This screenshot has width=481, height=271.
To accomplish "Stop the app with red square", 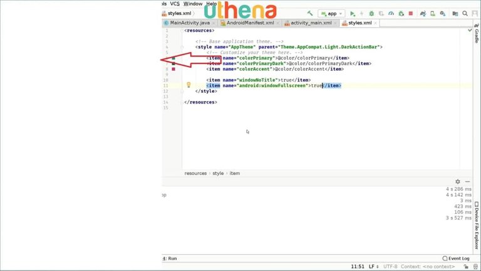I will [411, 14].
